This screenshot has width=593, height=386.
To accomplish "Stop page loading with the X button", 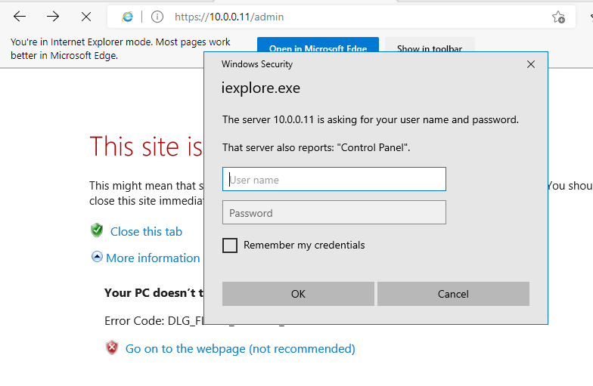I will pyautogui.click(x=86, y=17).
